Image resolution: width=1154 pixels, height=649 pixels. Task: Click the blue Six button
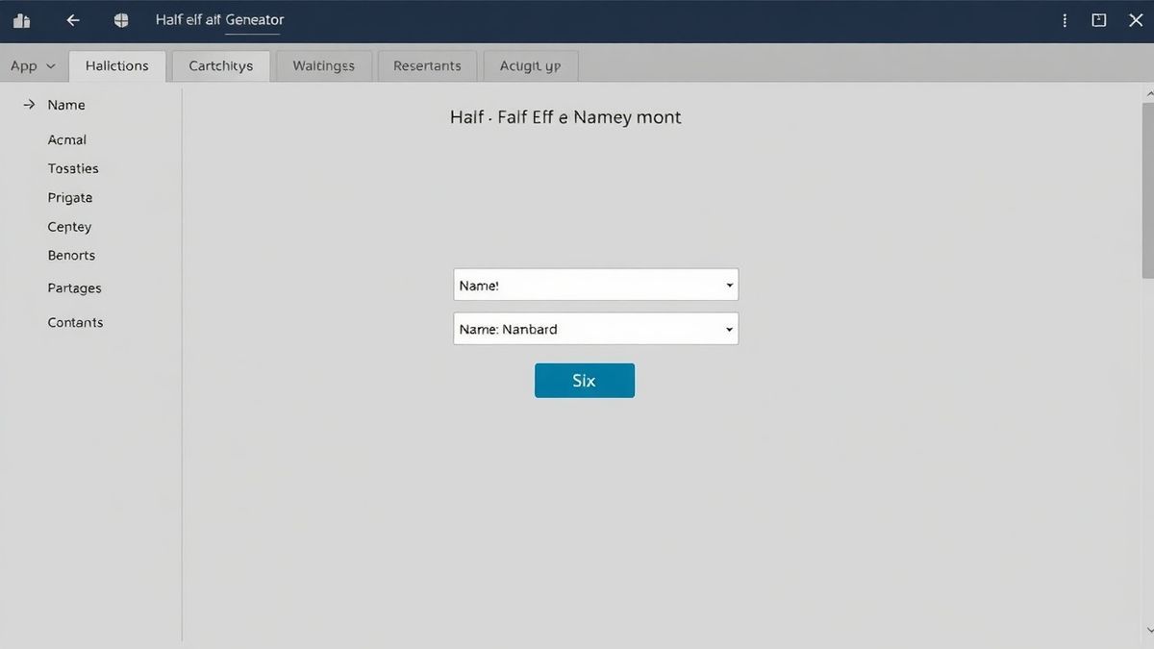click(585, 381)
